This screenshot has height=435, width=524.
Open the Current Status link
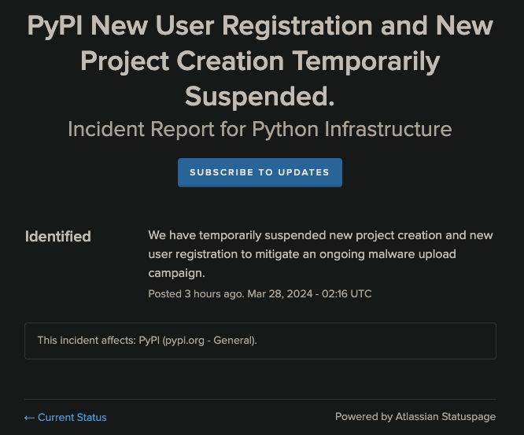[72, 417]
